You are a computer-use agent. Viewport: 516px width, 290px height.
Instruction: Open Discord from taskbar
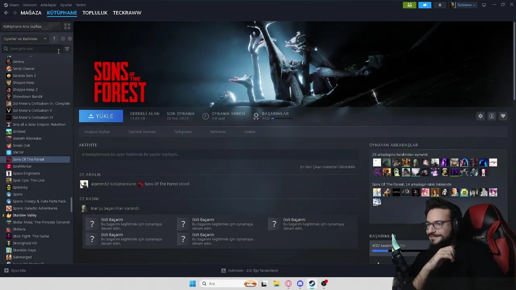[x=300, y=284]
